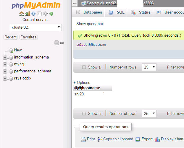Expand the information_schema tree node
Screen dimensions: 184x148
point(5,58)
